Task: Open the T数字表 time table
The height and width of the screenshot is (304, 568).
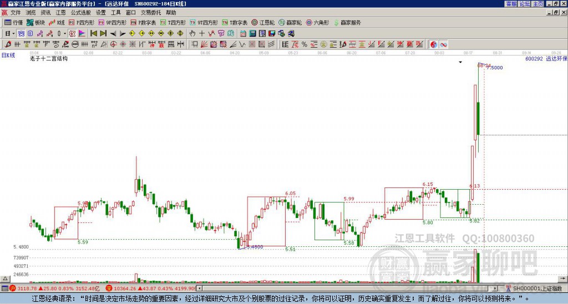Action: pos(235,22)
